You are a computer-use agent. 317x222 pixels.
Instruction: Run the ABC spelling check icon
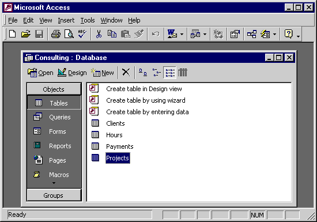coord(82,34)
